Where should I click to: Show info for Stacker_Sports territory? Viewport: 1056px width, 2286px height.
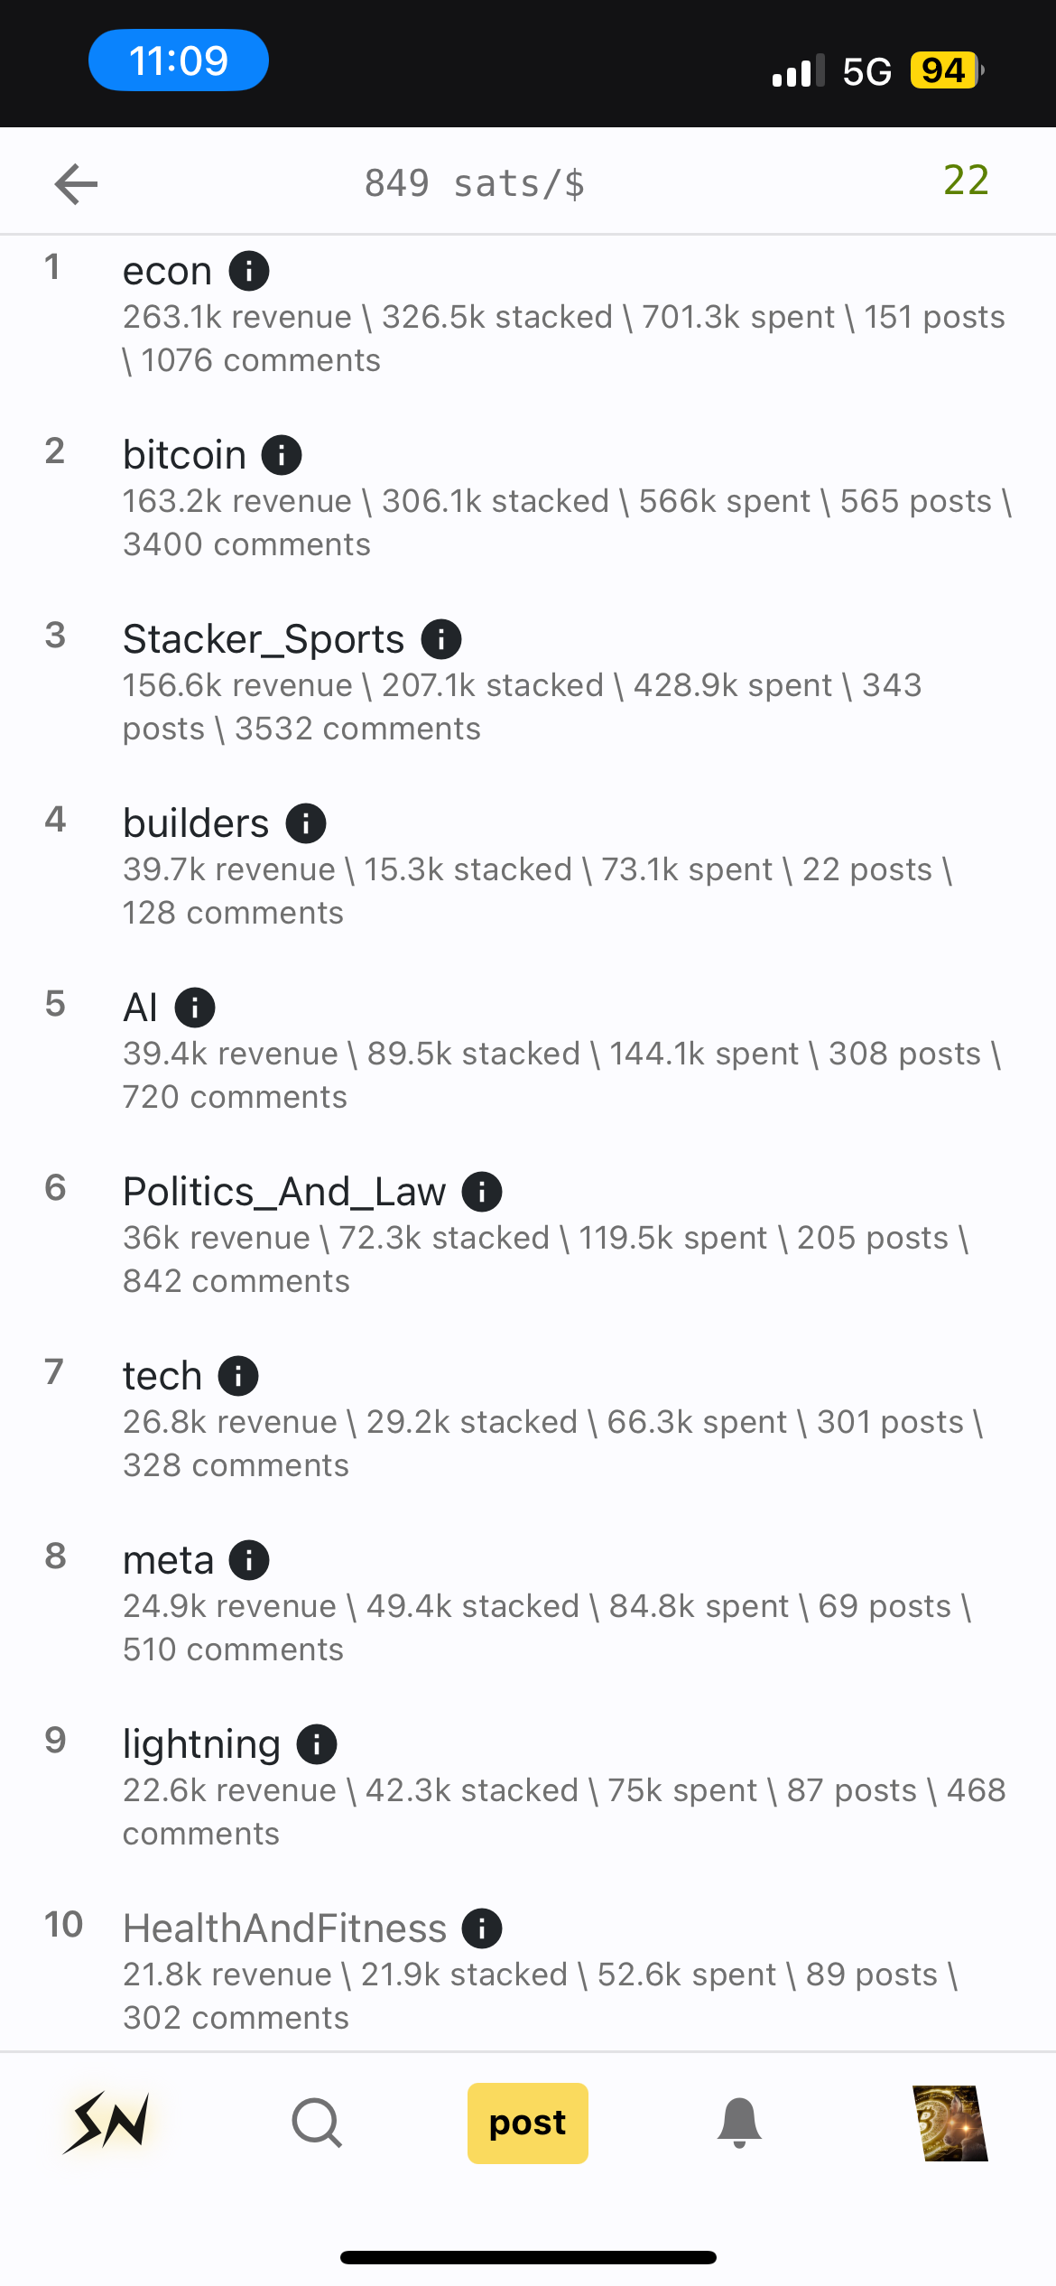point(441,639)
